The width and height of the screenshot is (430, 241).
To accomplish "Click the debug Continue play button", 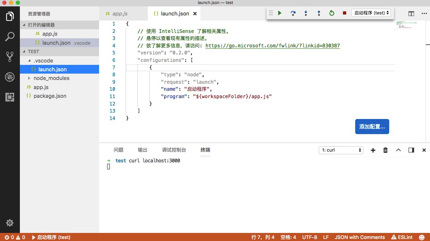I will [280, 13].
